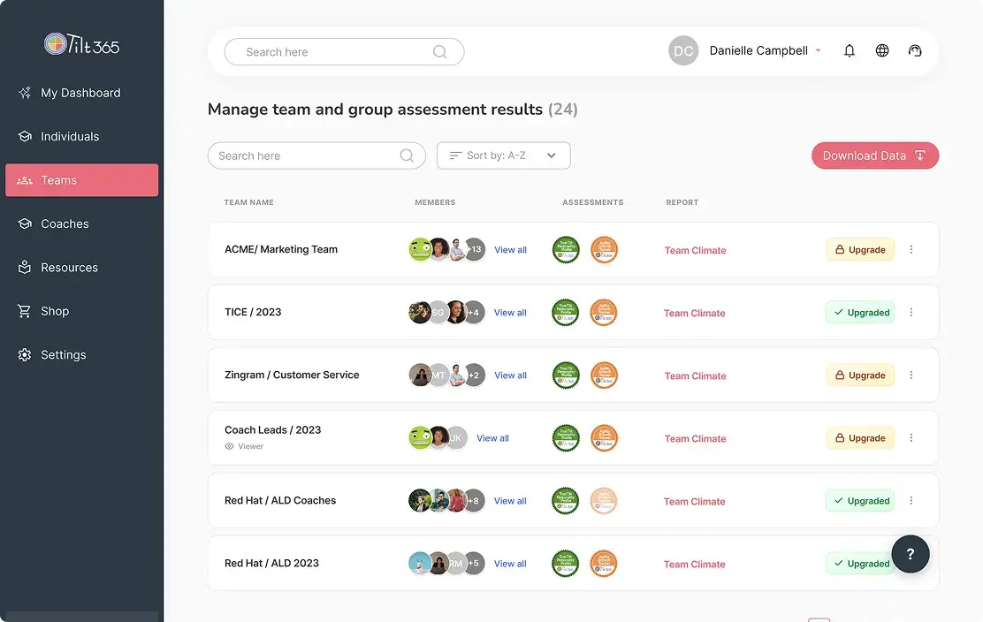983x622 pixels.
Task: Open My Dashboard in the sidebar
Action: coord(81,93)
